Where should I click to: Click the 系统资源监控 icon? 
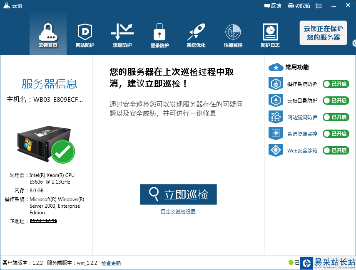(x=276, y=134)
